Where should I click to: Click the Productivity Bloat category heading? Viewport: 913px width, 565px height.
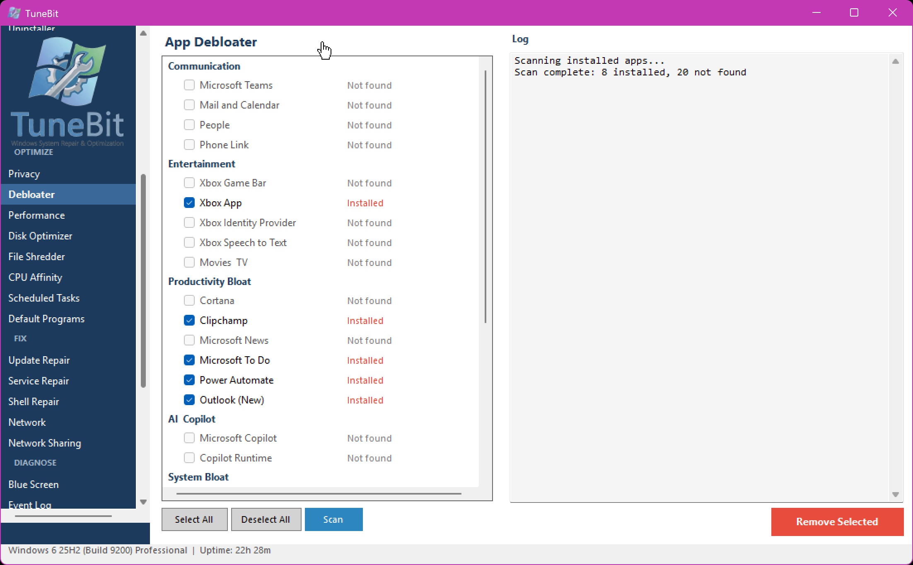pos(210,281)
